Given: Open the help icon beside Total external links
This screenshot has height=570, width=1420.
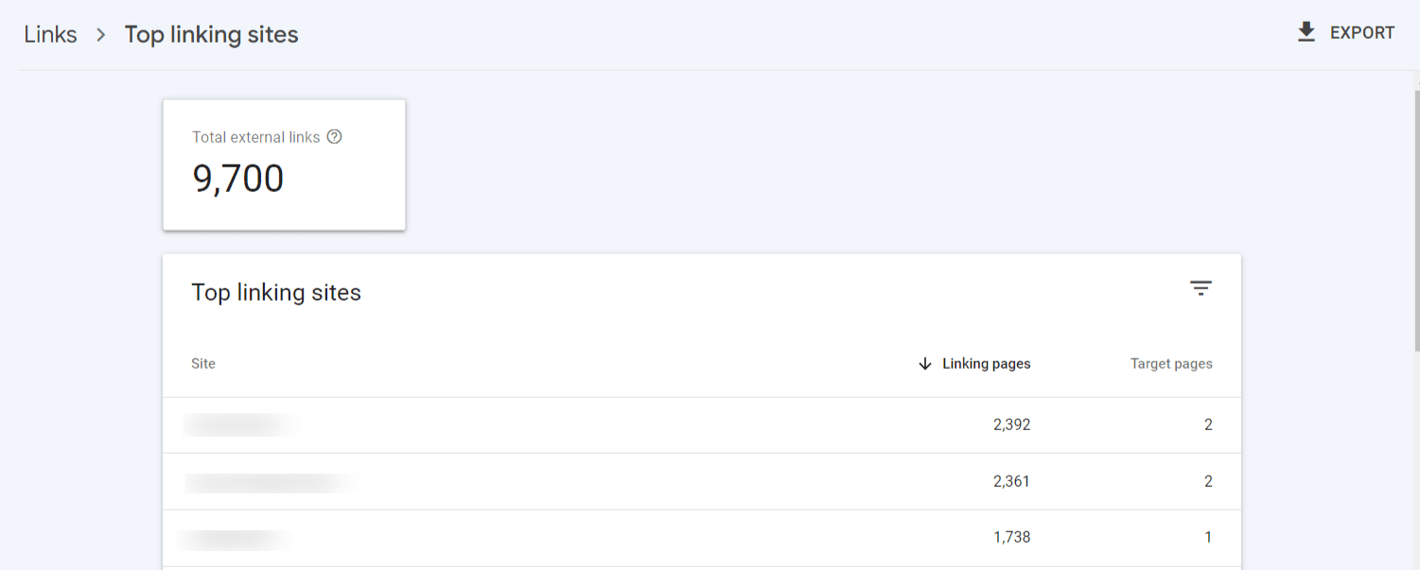Looking at the screenshot, I should click(334, 137).
